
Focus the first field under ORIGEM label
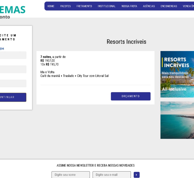tap(13, 55)
